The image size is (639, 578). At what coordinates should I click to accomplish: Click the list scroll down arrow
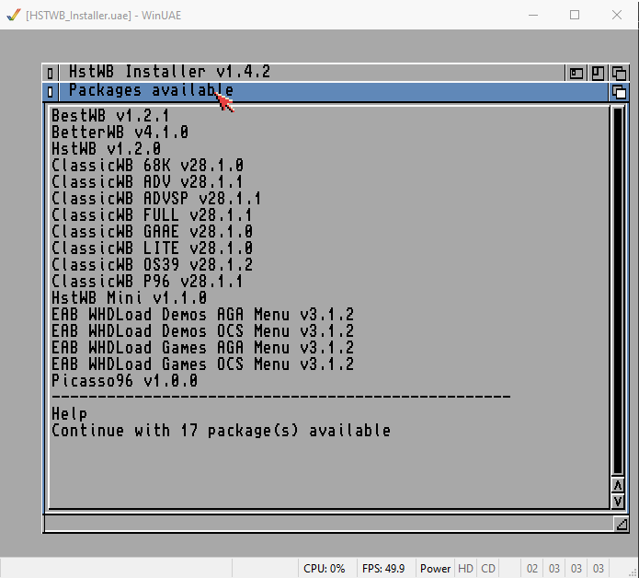(618, 501)
